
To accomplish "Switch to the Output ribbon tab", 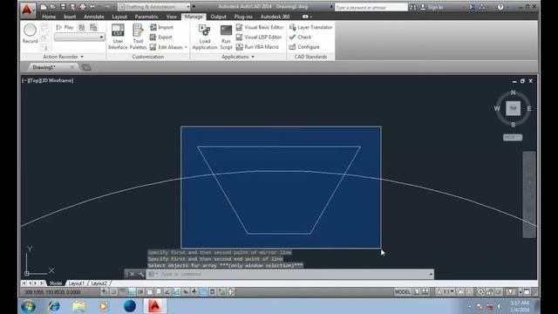I will tap(218, 17).
